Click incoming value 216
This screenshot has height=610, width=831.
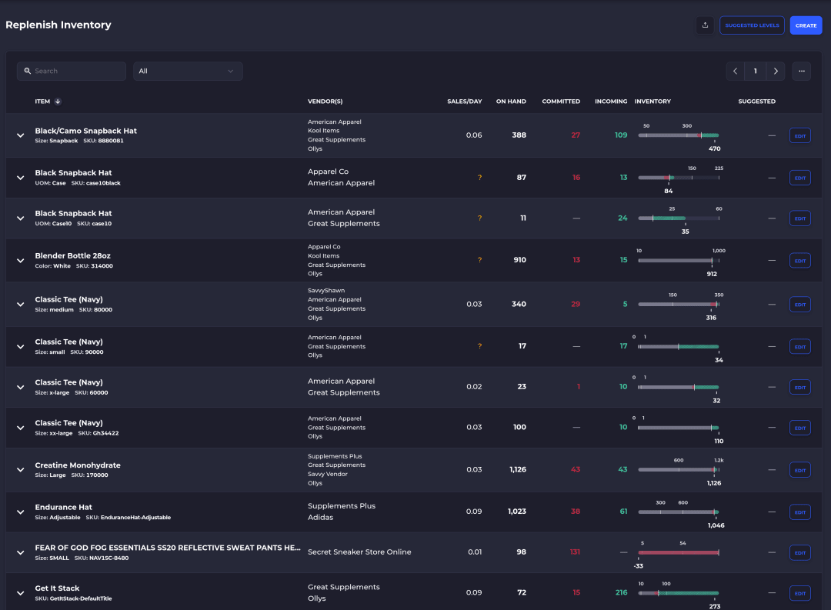click(x=621, y=592)
